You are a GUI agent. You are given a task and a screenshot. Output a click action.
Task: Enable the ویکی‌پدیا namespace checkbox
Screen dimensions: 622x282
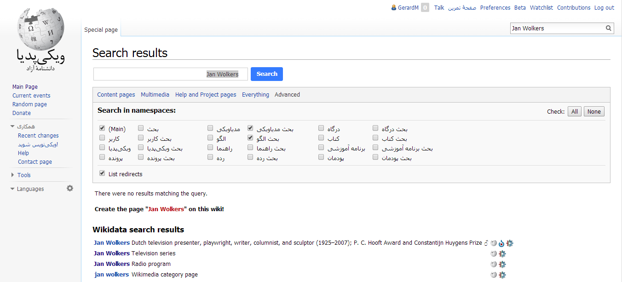102,148
